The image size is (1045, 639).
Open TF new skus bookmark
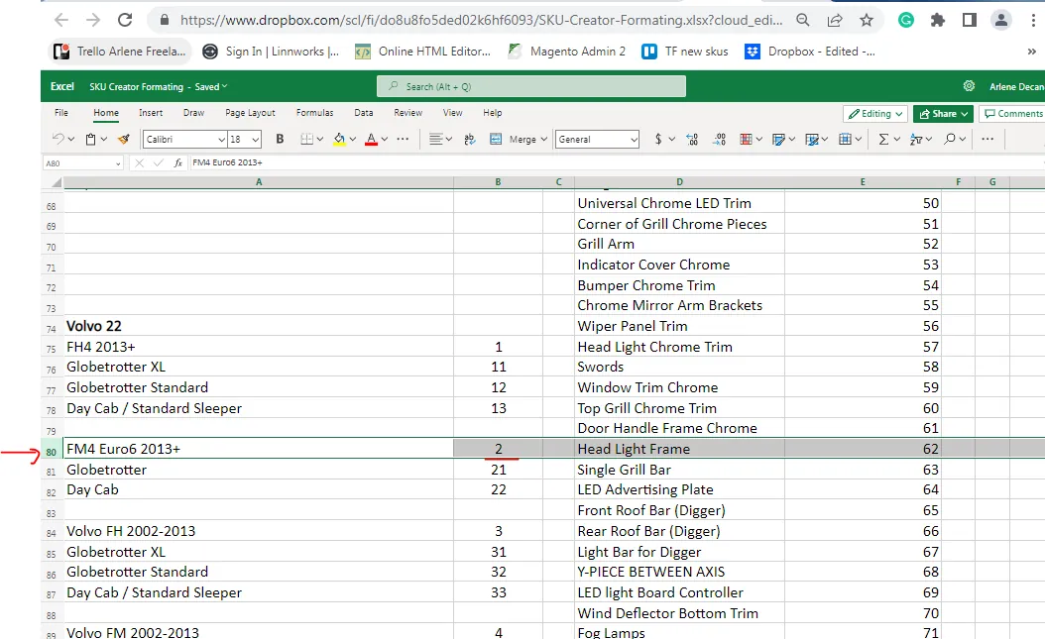coord(685,52)
